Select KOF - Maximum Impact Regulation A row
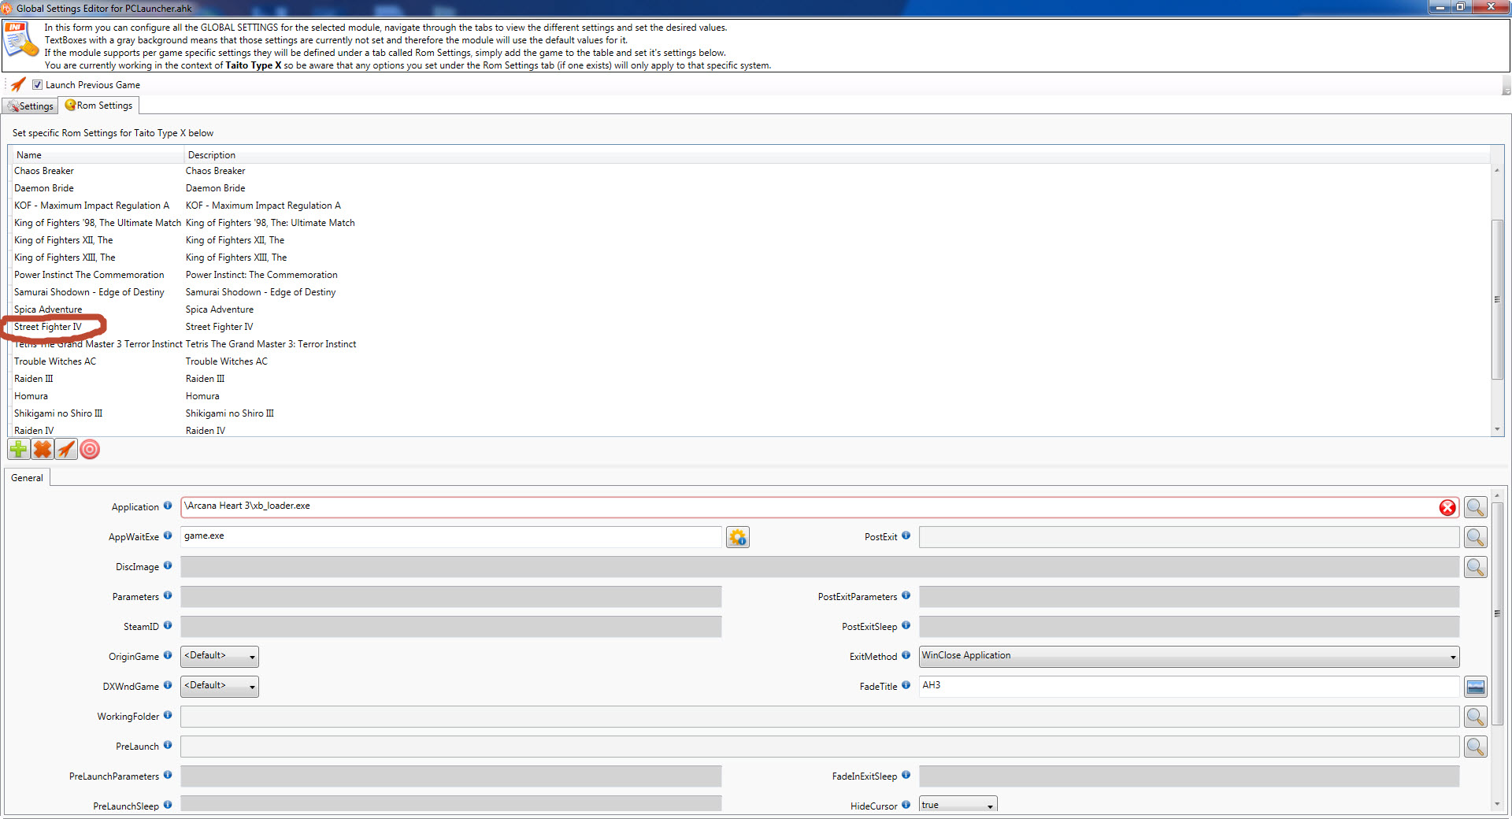1512x819 pixels. pos(750,206)
